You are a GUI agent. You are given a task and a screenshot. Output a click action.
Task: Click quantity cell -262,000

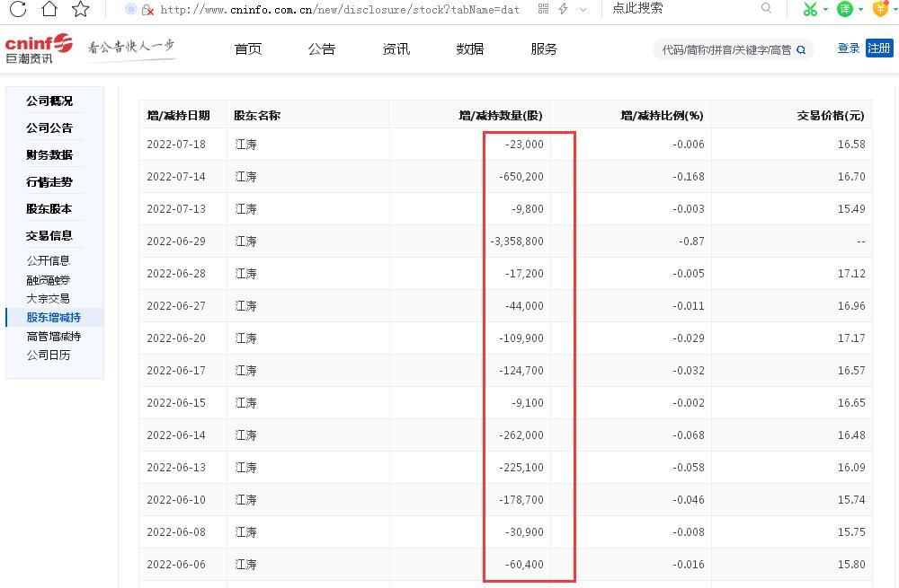[521, 435]
